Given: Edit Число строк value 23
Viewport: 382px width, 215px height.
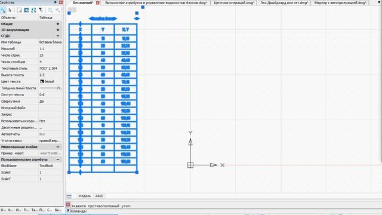Looking at the screenshot, I should point(50,56).
